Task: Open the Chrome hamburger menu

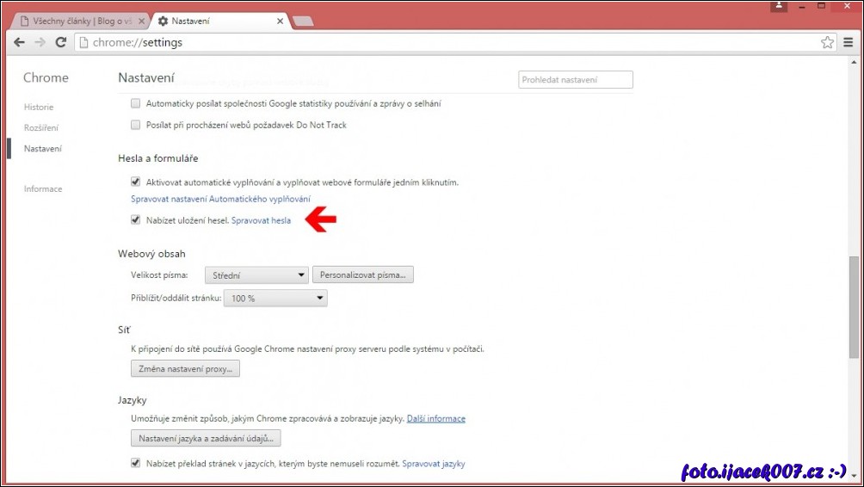Action: click(x=849, y=42)
